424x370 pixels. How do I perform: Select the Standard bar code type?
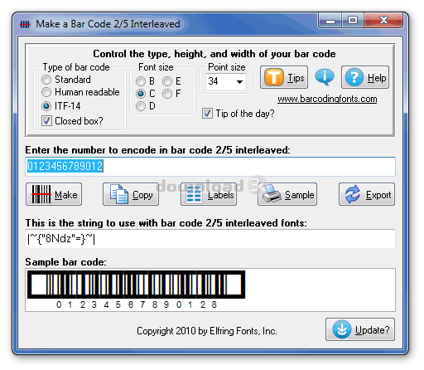(x=46, y=80)
